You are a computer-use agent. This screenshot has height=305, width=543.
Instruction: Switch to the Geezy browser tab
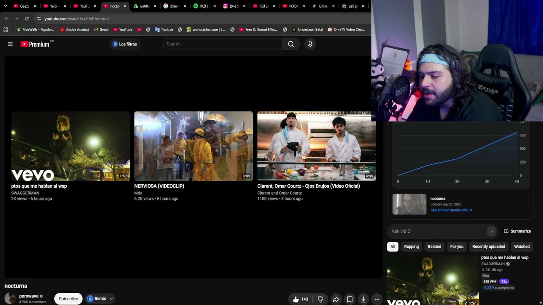click(25, 6)
